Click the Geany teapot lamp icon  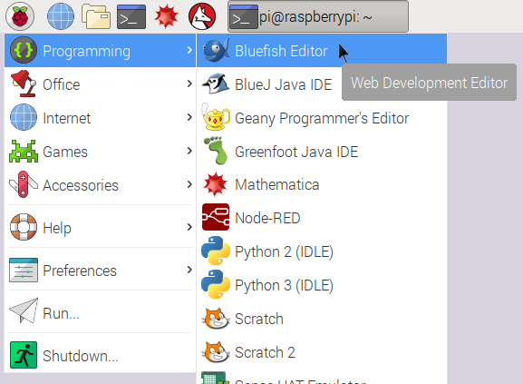[x=216, y=117]
